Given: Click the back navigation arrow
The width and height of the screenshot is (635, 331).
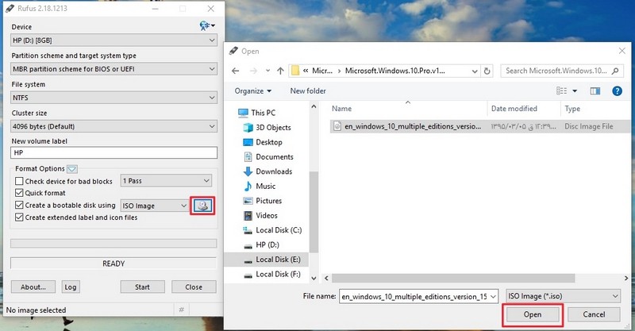Looking at the screenshot, I should (235, 71).
